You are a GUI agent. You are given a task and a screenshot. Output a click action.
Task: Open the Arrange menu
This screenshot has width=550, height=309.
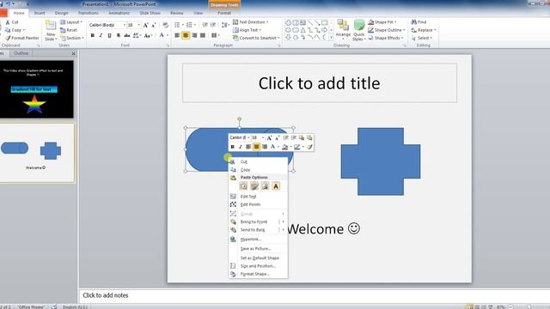click(x=343, y=29)
